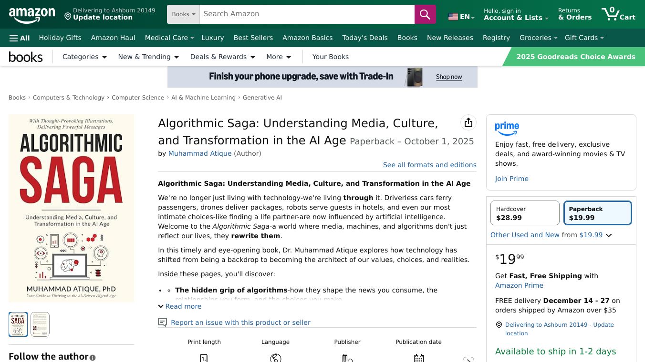Select the Hardcover $28.99 format

(525, 213)
